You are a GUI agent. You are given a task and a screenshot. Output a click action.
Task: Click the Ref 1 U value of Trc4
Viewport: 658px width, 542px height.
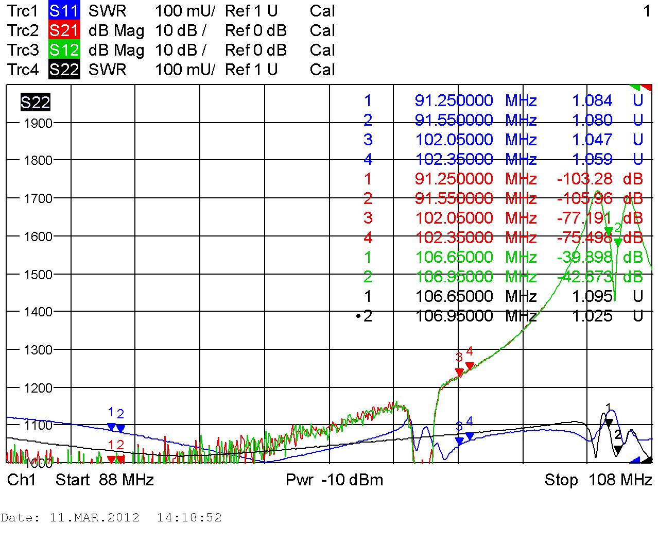(x=251, y=70)
